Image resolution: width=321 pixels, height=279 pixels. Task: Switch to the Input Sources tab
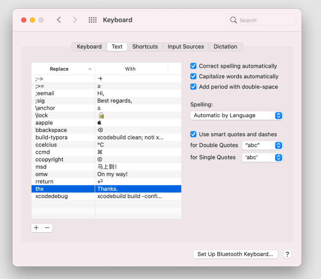[x=186, y=46]
